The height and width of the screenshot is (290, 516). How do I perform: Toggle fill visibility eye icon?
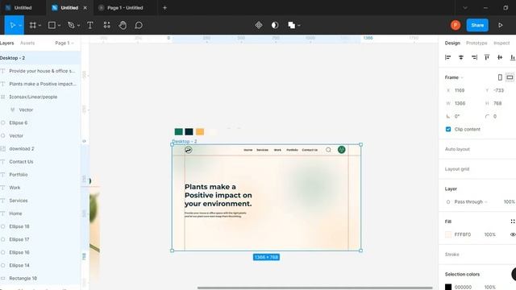point(513,234)
